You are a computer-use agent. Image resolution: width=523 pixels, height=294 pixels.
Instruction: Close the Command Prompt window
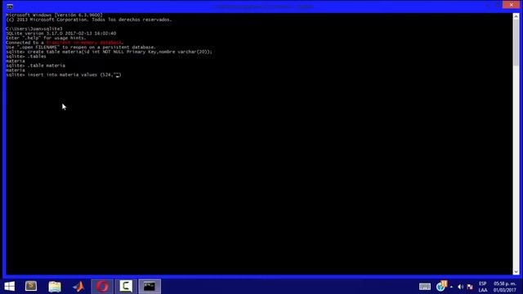512,5
